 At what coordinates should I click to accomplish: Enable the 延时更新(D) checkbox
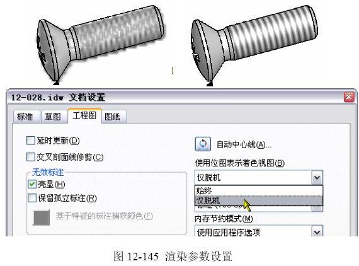31,141
